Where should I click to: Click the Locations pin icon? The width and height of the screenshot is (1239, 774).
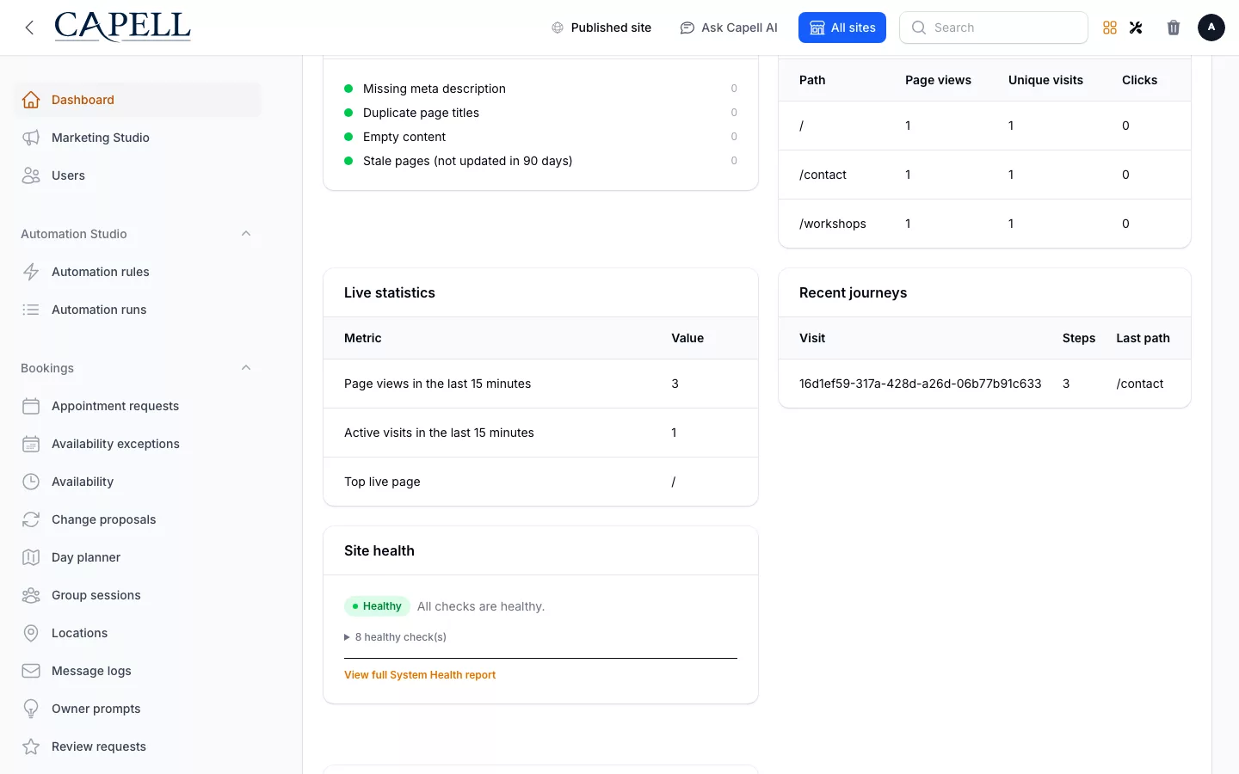[31, 633]
